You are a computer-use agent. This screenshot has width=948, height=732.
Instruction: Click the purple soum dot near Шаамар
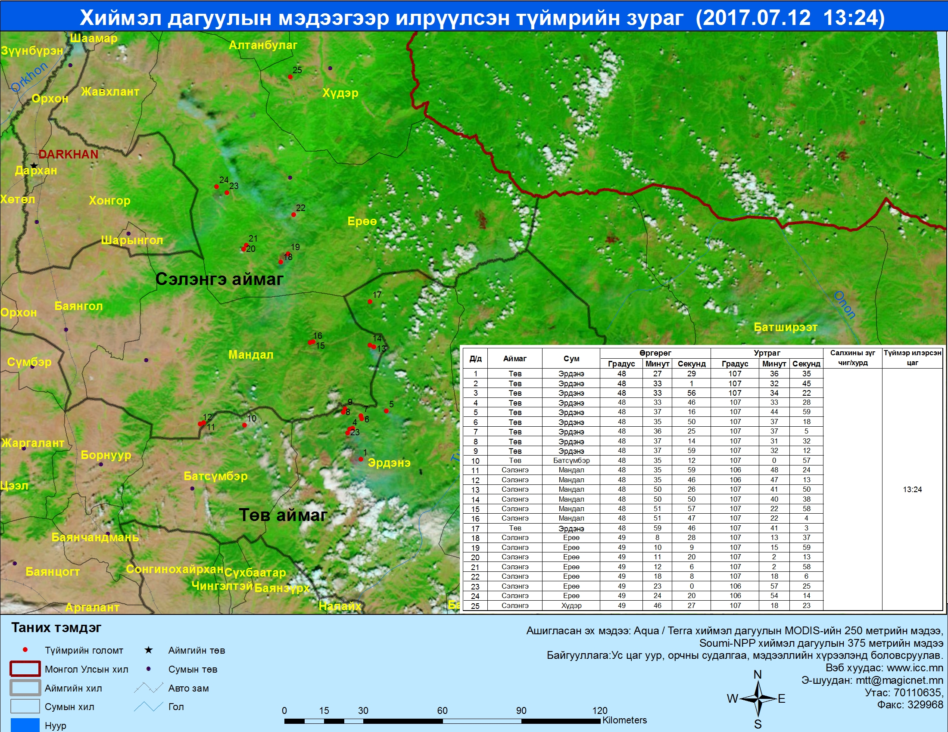pyautogui.click(x=70, y=65)
